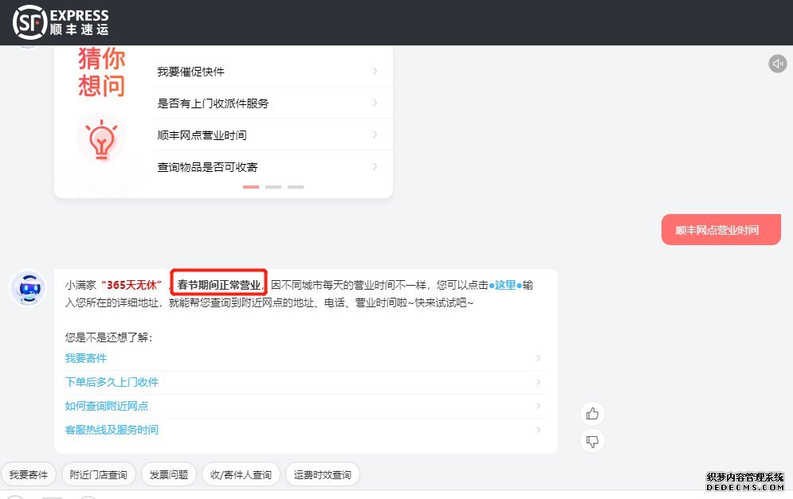Click the 我要寄件 quick action chip
Image resolution: width=793 pixels, height=499 pixels.
(x=29, y=475)
